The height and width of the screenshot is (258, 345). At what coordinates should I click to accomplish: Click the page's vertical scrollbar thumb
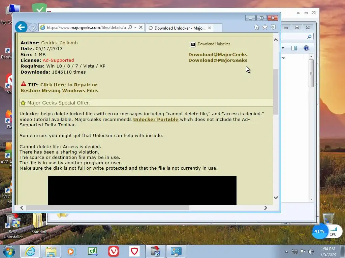tap(276, 92)
